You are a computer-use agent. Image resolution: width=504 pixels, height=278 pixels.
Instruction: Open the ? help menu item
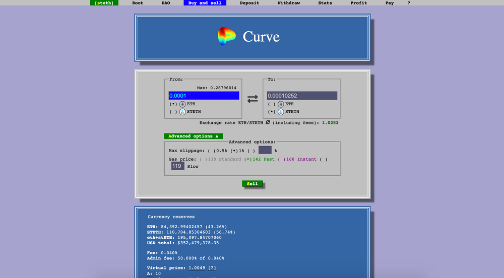pyautogui.click(x=409, y=3)
